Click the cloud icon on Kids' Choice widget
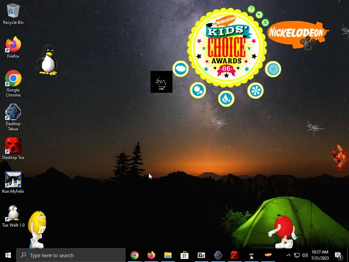Image resolution: width=349 pixels, height=262 pixels. tap(181, 69)
